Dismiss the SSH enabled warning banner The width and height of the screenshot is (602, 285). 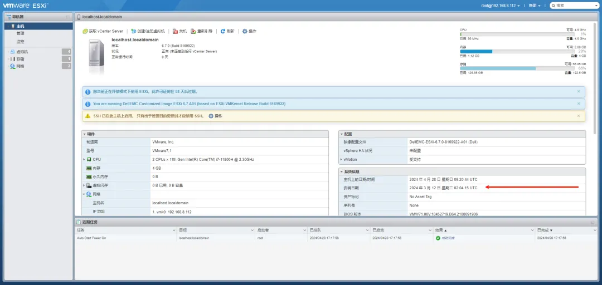(x=579, y=116)
